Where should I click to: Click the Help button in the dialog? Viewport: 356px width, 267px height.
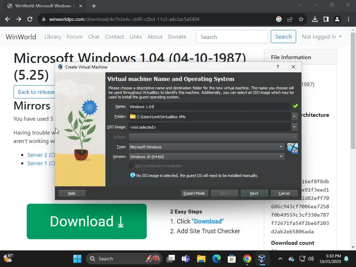[x=72, y=193]
